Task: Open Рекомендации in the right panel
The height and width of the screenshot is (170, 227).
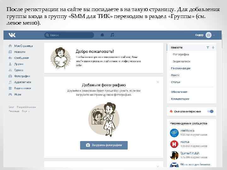Action: click(x=181, y=68)
